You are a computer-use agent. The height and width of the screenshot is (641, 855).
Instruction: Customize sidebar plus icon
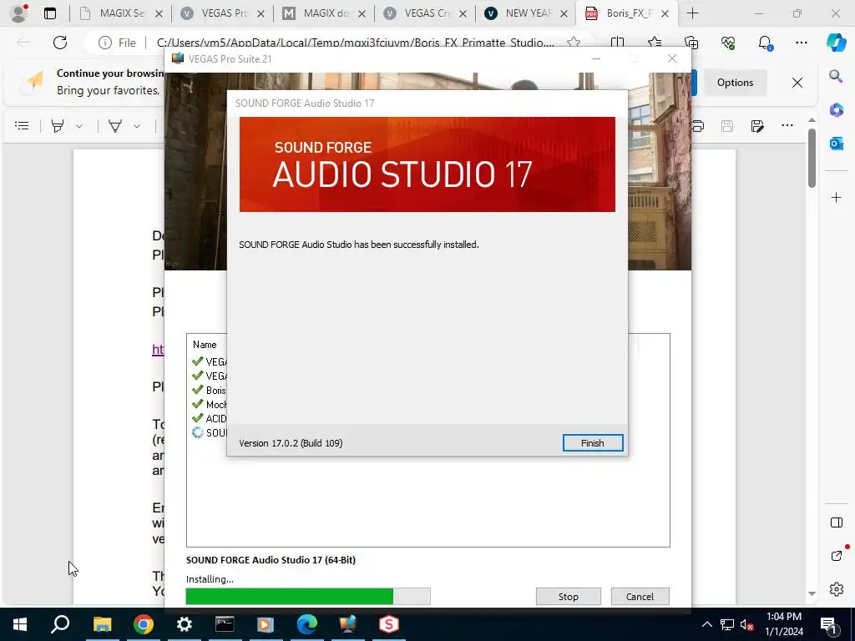click(836, 197)
